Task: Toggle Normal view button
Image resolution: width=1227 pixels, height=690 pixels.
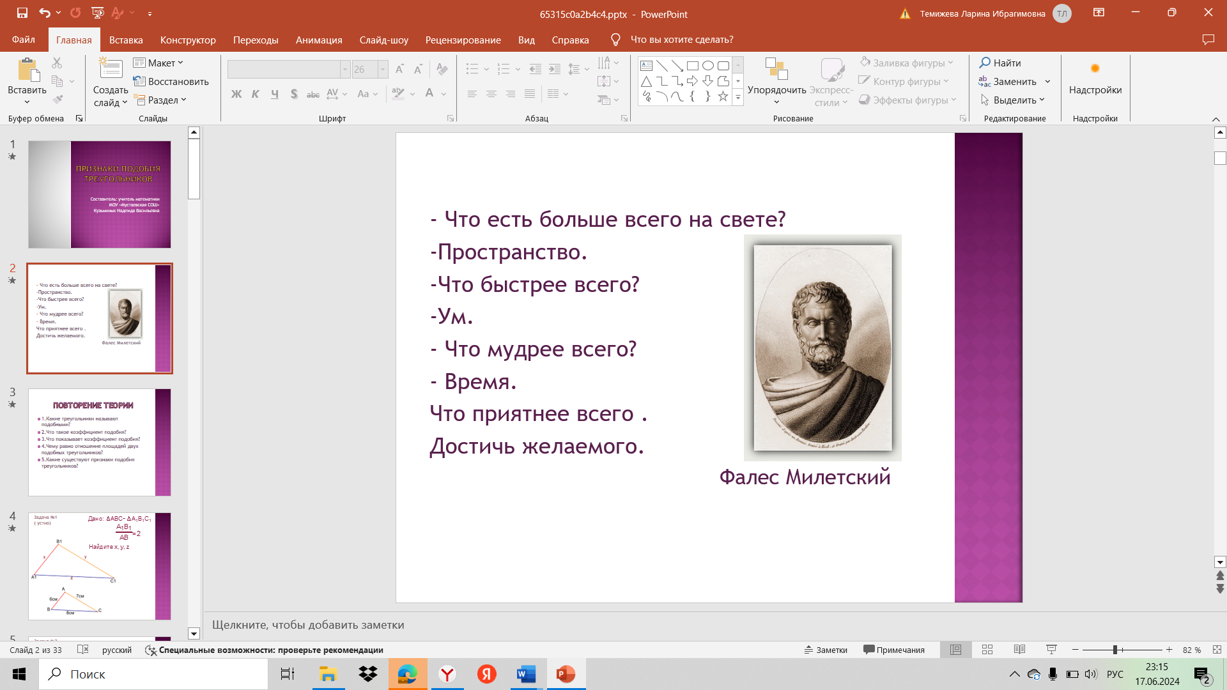Action: click(956, 650)
